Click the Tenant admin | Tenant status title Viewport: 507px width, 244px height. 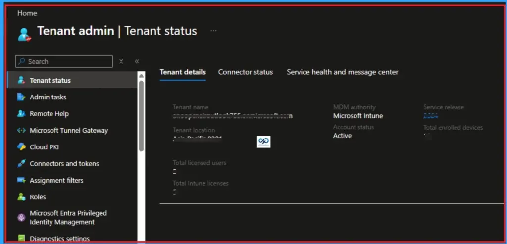tap(117, 31)
